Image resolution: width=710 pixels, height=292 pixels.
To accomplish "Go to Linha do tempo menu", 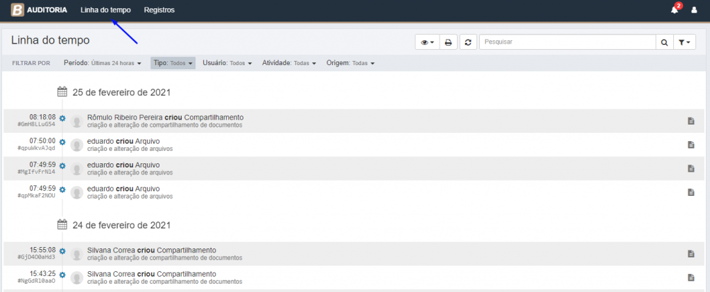I will click(x=105, y=10).
